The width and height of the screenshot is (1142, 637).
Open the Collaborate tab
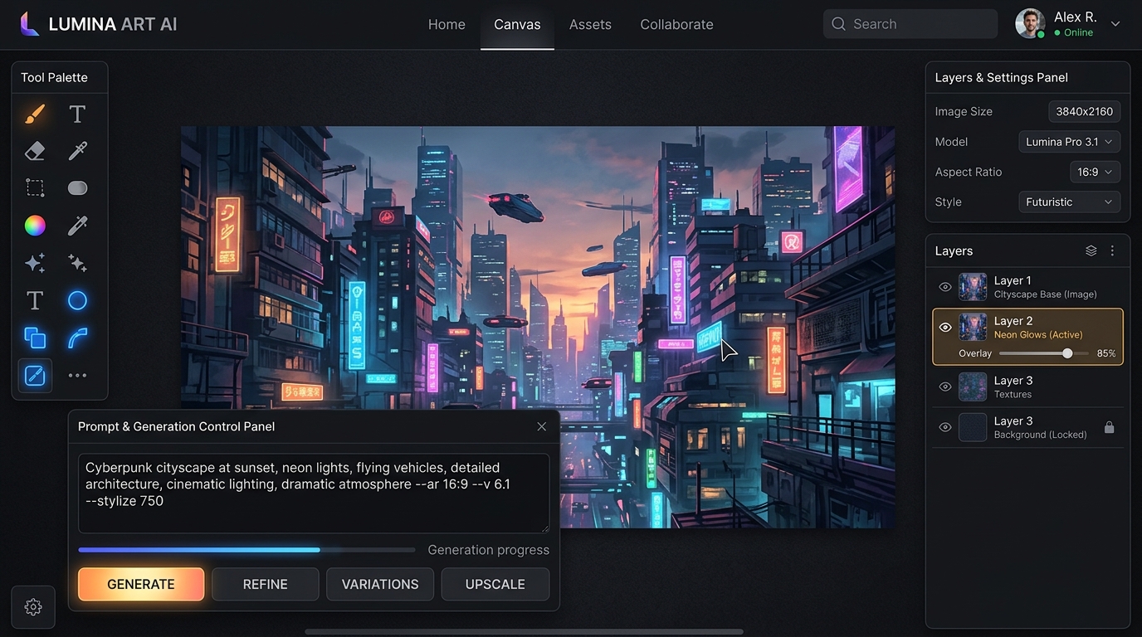676,24
